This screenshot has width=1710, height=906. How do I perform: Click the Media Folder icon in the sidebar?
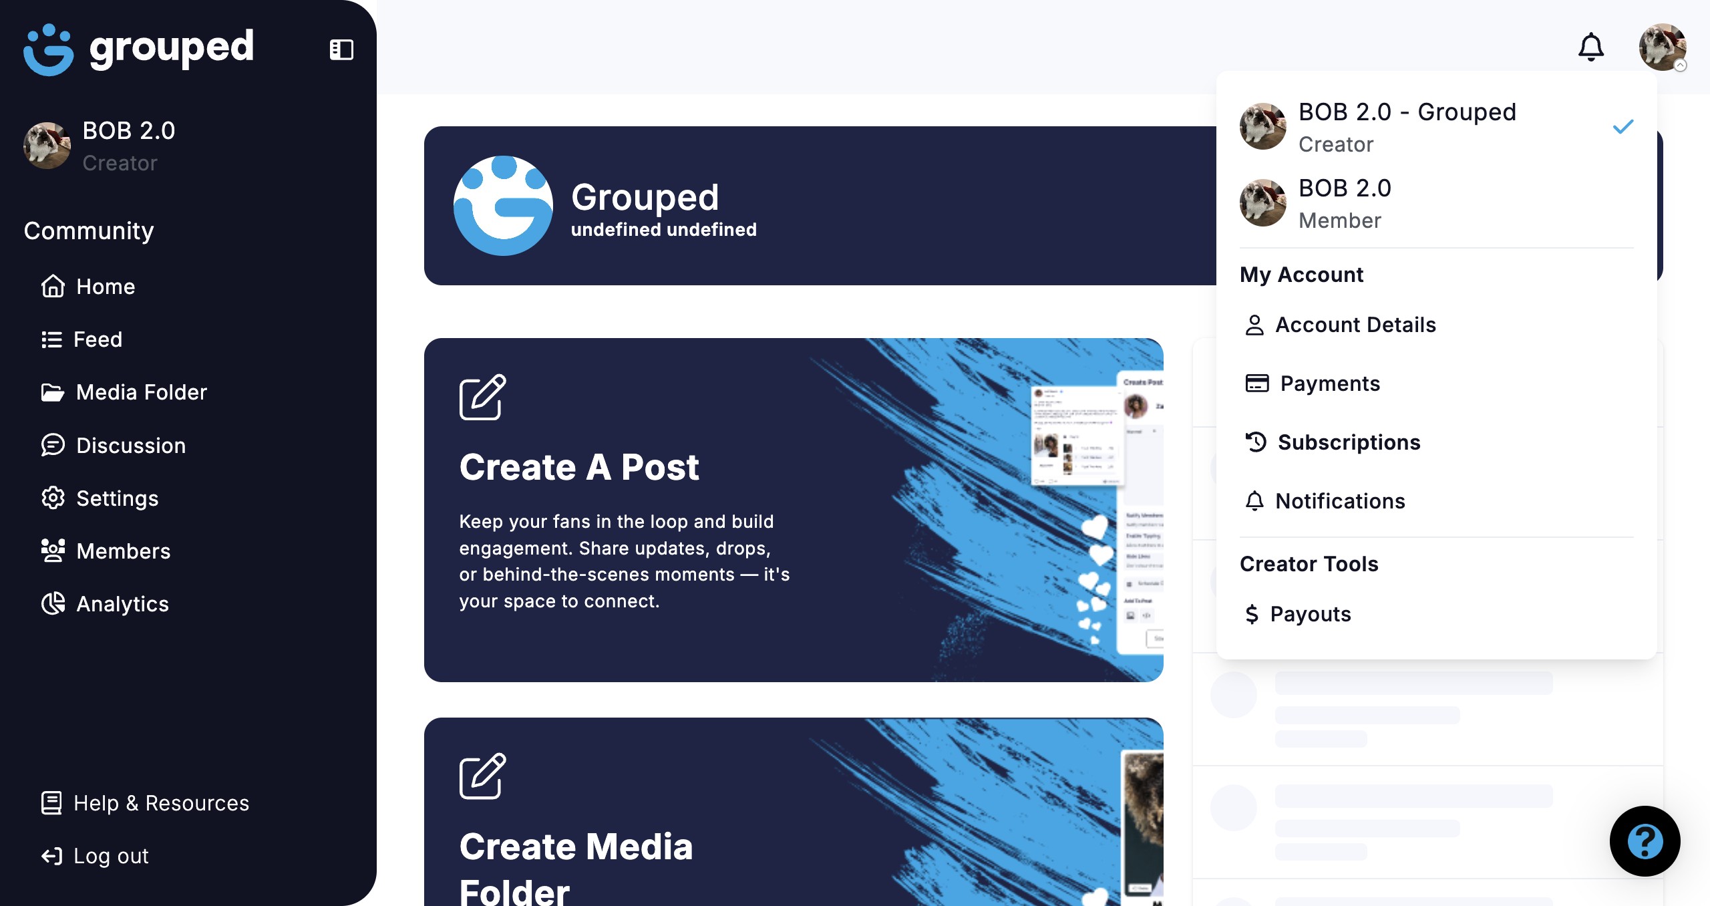click(53, 392)
